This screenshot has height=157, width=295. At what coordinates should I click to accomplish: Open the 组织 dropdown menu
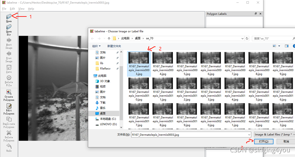point(96,46)
